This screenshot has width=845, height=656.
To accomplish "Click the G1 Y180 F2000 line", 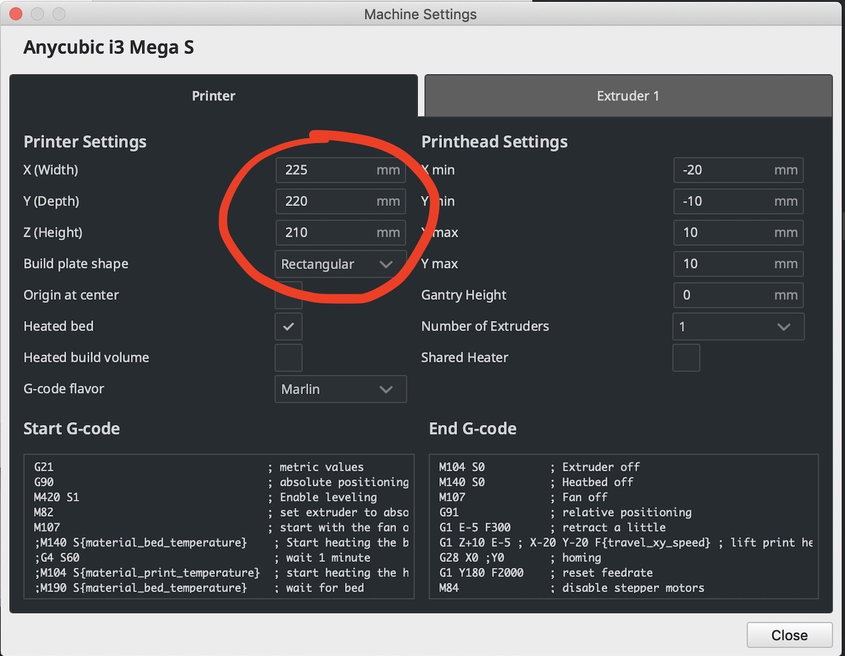I will coord(546,573).
